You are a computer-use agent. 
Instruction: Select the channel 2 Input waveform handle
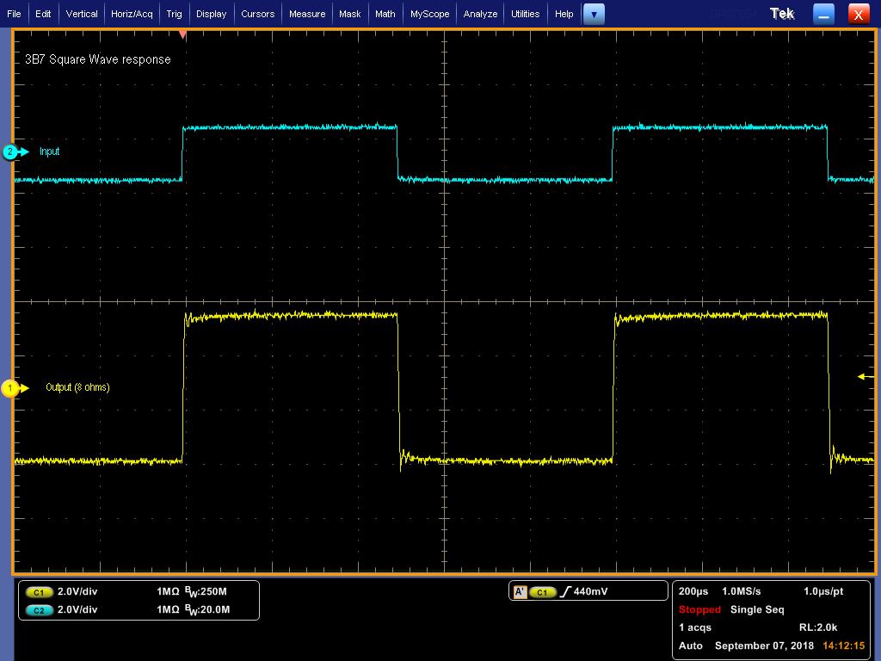pos(11,152)
